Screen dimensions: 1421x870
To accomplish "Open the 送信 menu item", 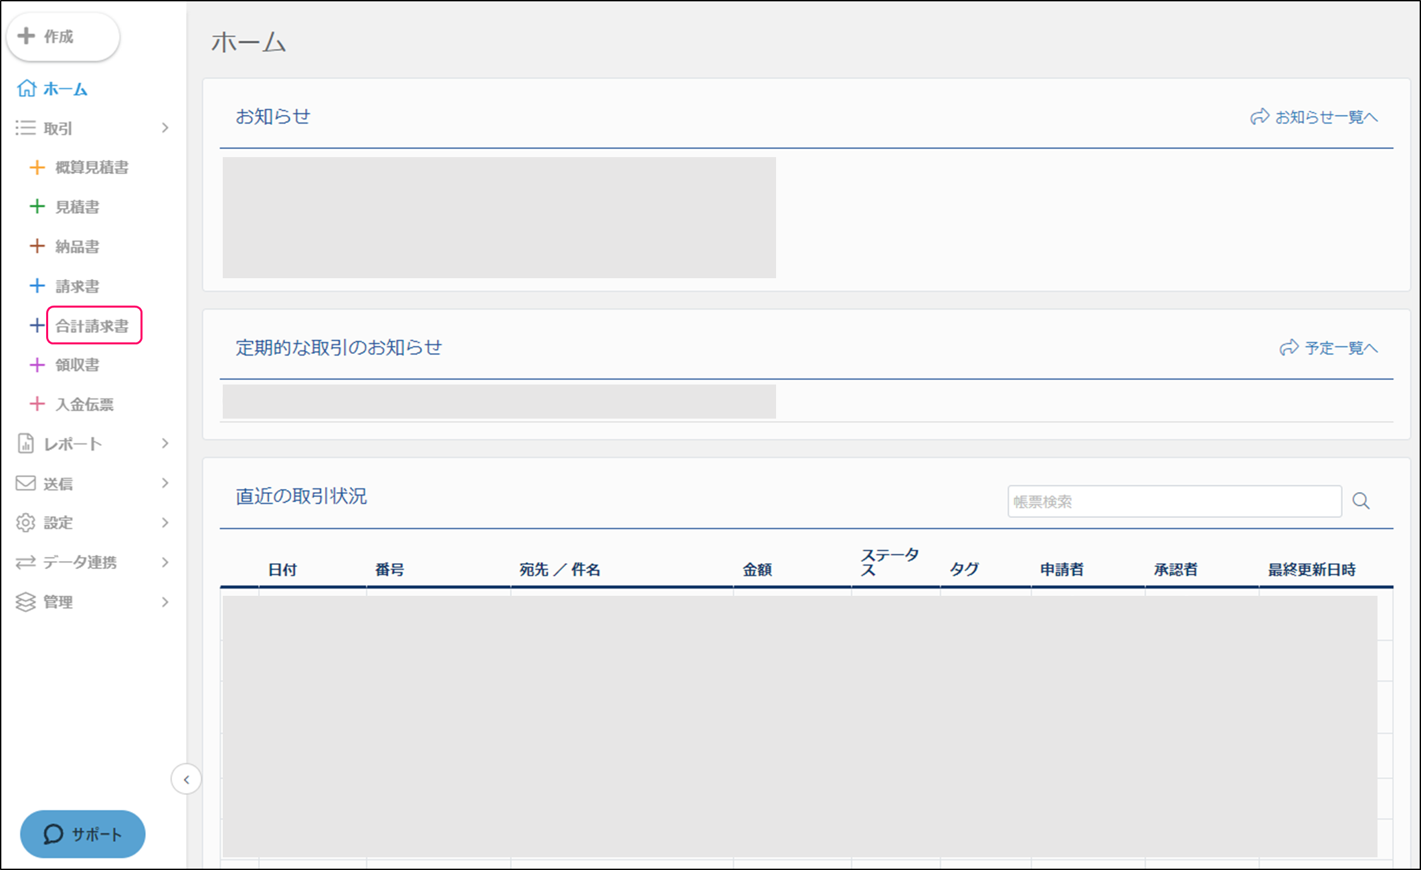I will tap(58, 483).
